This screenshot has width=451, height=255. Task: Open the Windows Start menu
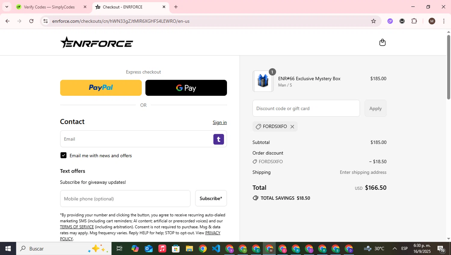[8, 249]
